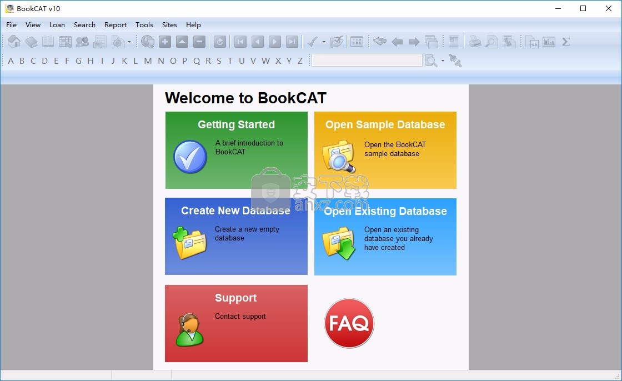Viewport: 622px width, 381px height.
Task: Click the HTML page export icon
Action: [x=532, y=42]
